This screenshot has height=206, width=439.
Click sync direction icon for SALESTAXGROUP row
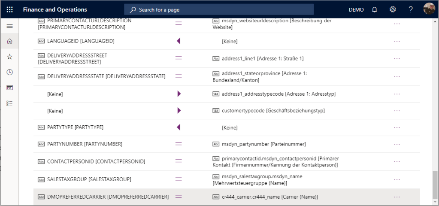click(179, 179)
